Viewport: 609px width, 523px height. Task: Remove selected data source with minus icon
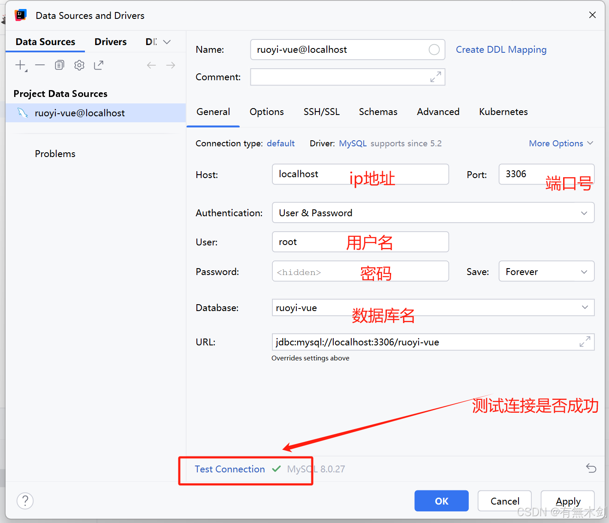40,65
